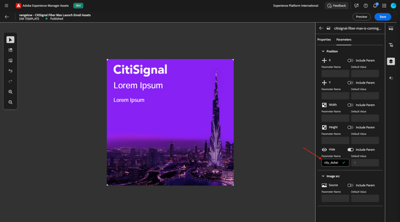Click the third layers tool in left toolbar
This screenshot has height=222, width=400.
point(11,61)
